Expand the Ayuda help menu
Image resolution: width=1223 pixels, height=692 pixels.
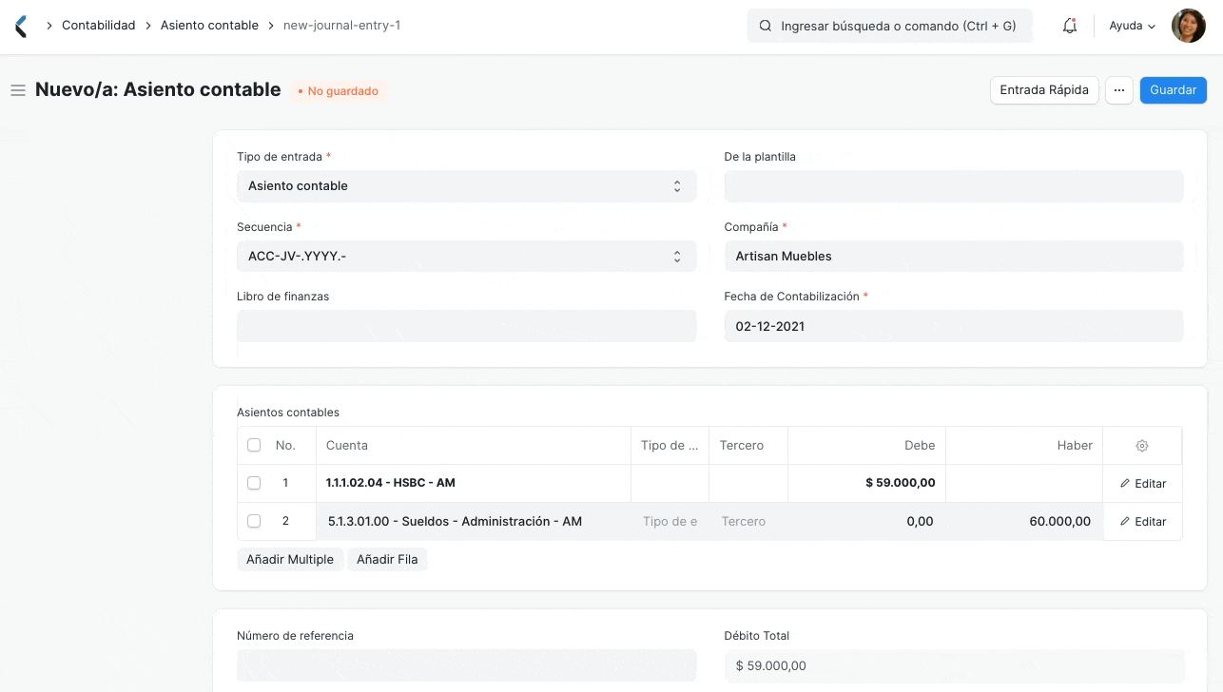1132,26
